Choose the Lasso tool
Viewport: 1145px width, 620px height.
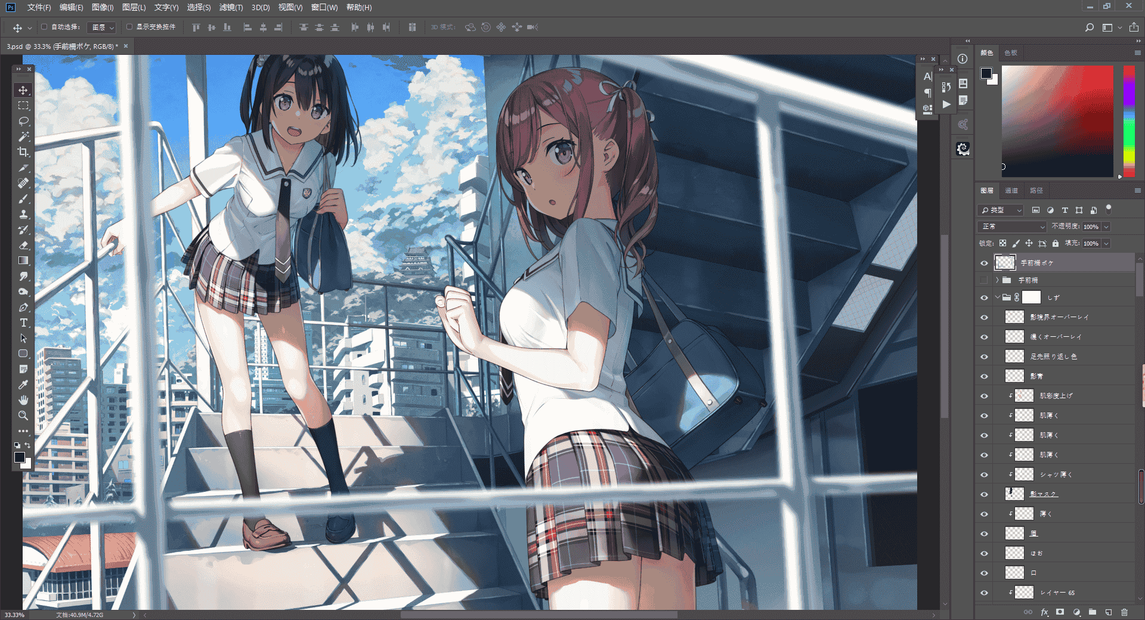point(23,121)
